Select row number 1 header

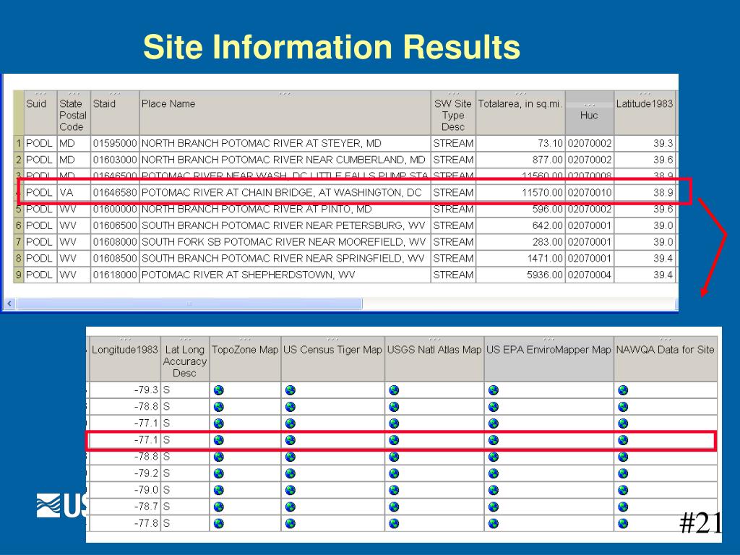19,144
